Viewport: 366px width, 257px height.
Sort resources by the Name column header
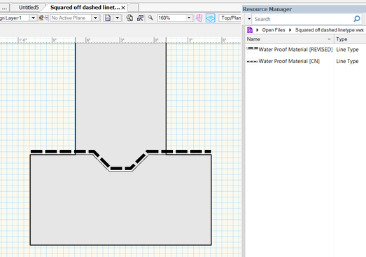point(289,39)
